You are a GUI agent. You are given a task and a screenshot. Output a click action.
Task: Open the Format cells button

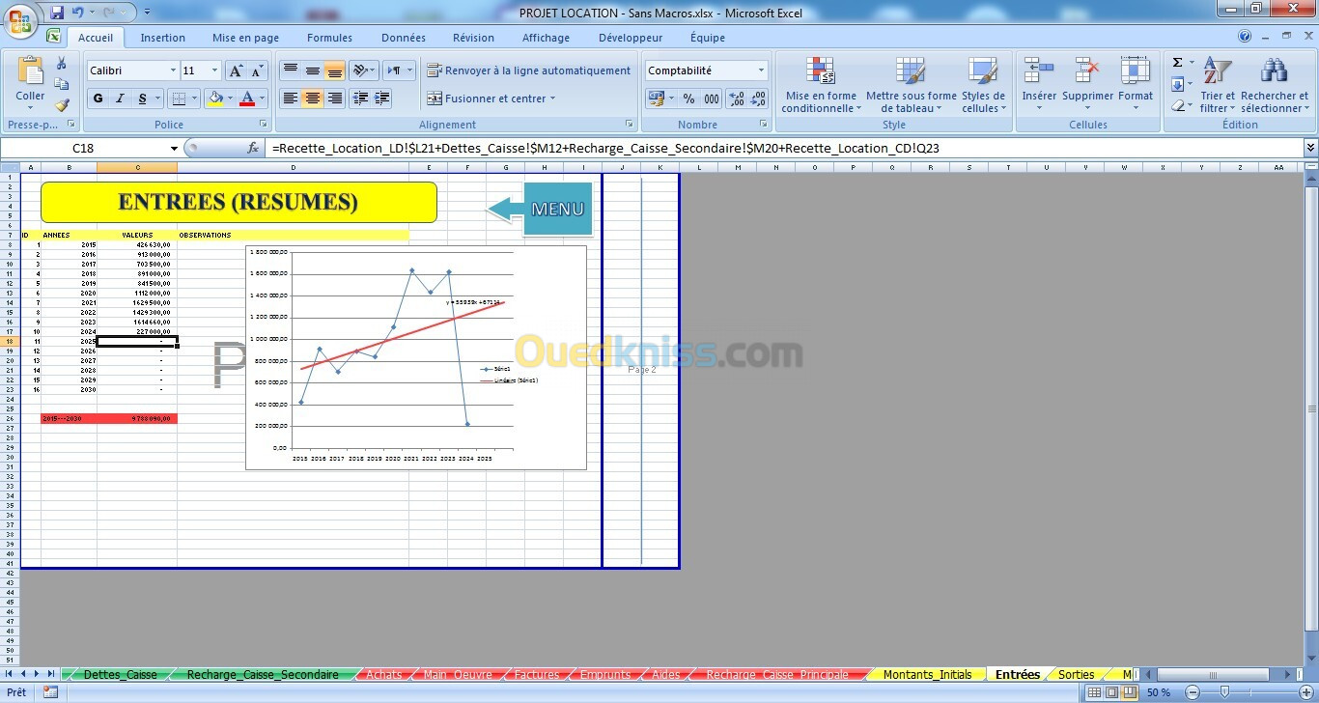click(x=1136, y=83)
